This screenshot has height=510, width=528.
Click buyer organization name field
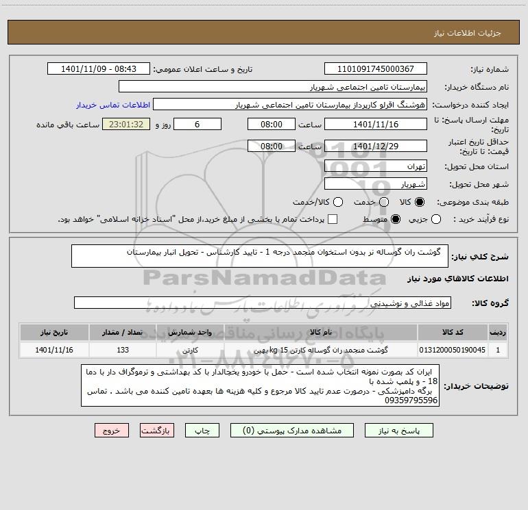(x=273, y=86)
